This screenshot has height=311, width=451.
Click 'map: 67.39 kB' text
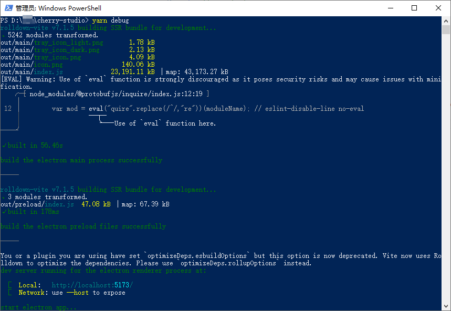pyautogui.click(x=145, y=204)
